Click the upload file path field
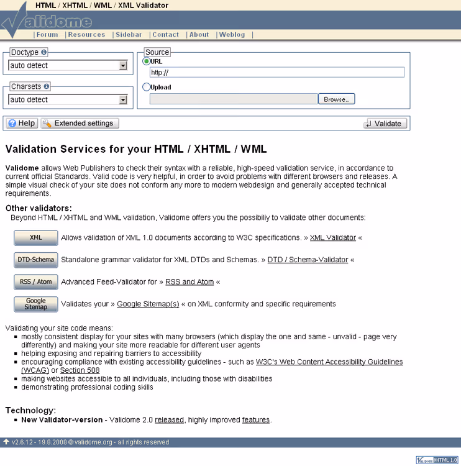 point(234,99)
